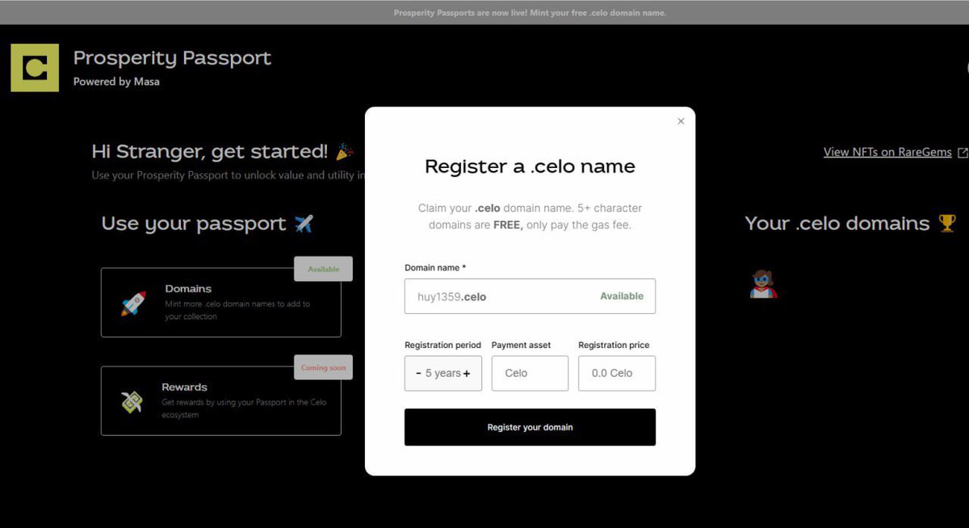Click the Register a .celo name heading
Viewport: 969px width, 528px height.
(530, 166)
